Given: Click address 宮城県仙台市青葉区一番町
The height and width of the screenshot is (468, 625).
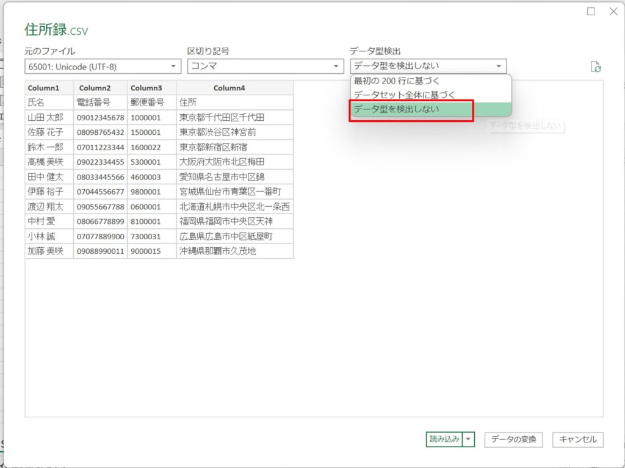Looking at the screenshot, I should click(235, 192).
